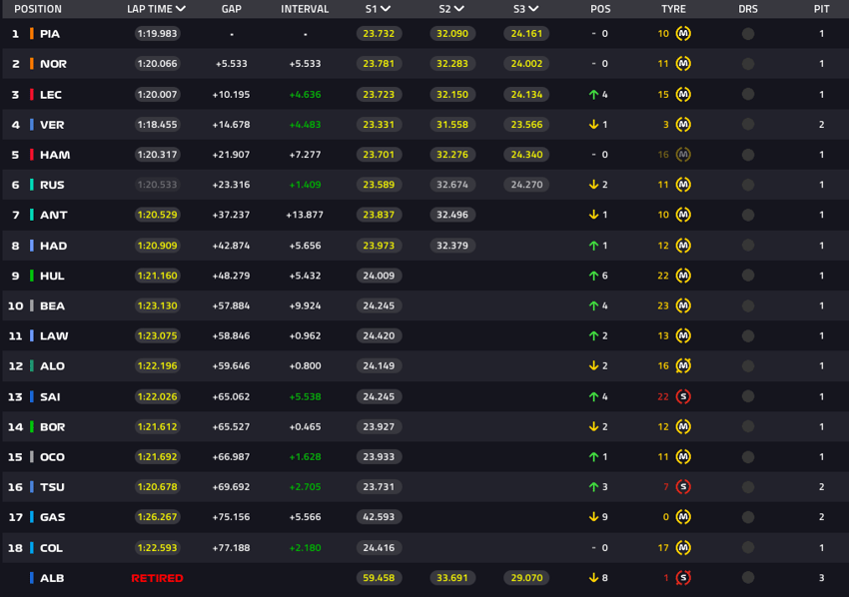Viewport: 849px width, 597px height.
Task: Open the S2 column dropdown chevron
Action: (x=459, y=9)
